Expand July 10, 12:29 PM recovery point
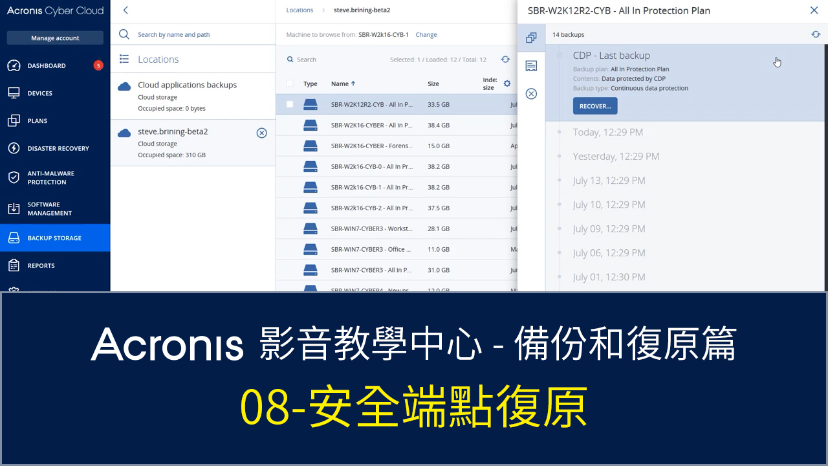Screen dimensions: 828x466 609,205
